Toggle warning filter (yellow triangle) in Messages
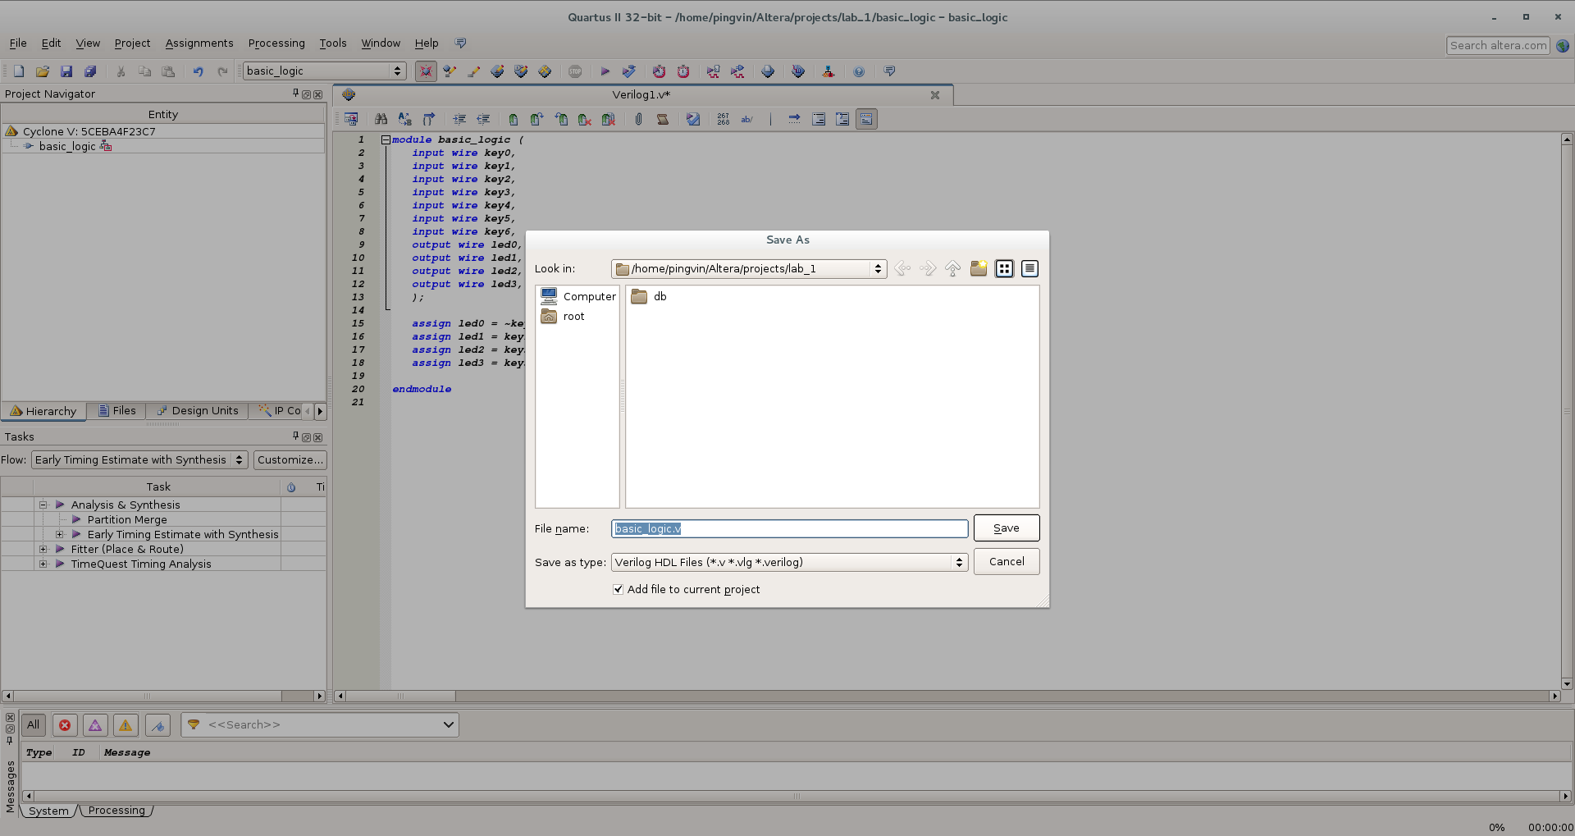Screen dimensions: 1575x836 [126, 724]
